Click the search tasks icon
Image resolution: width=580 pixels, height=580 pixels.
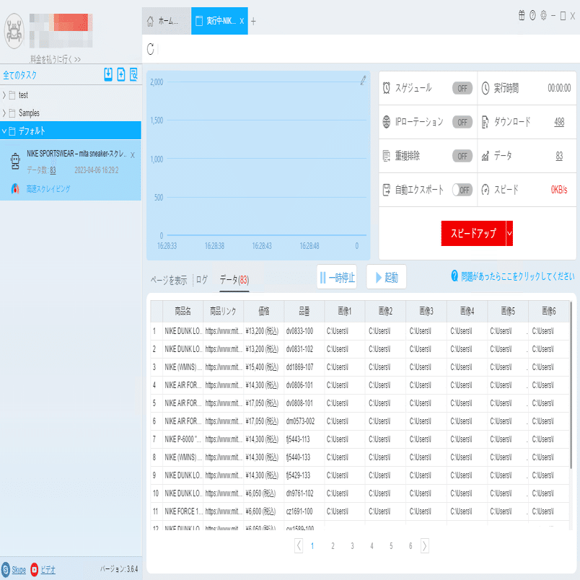[x=133, y=74]
